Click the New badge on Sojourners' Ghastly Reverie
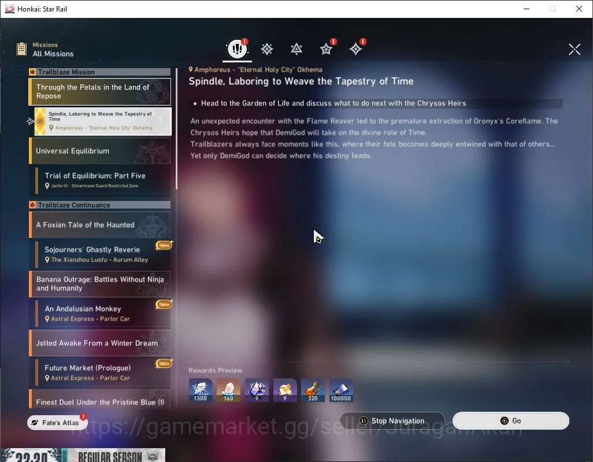593x462 pixels. click(x=164, y=245)
